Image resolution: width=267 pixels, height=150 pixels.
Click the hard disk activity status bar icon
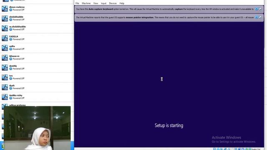tap(214, 149)
